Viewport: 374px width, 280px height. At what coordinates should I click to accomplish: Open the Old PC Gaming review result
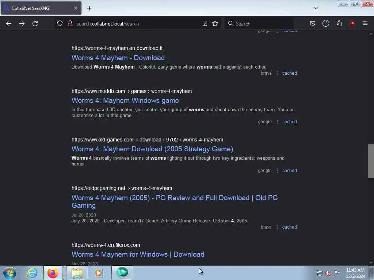tap(174, 202)
